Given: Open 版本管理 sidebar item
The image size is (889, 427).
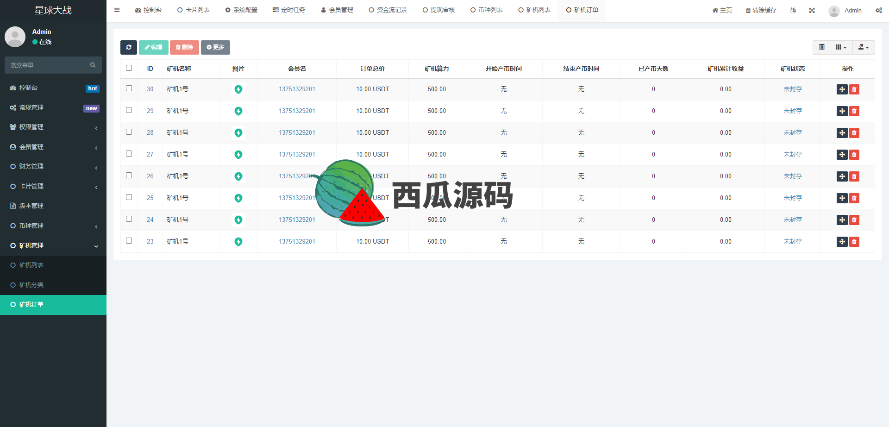Looking at the screenshot, I should coord(53,206).
